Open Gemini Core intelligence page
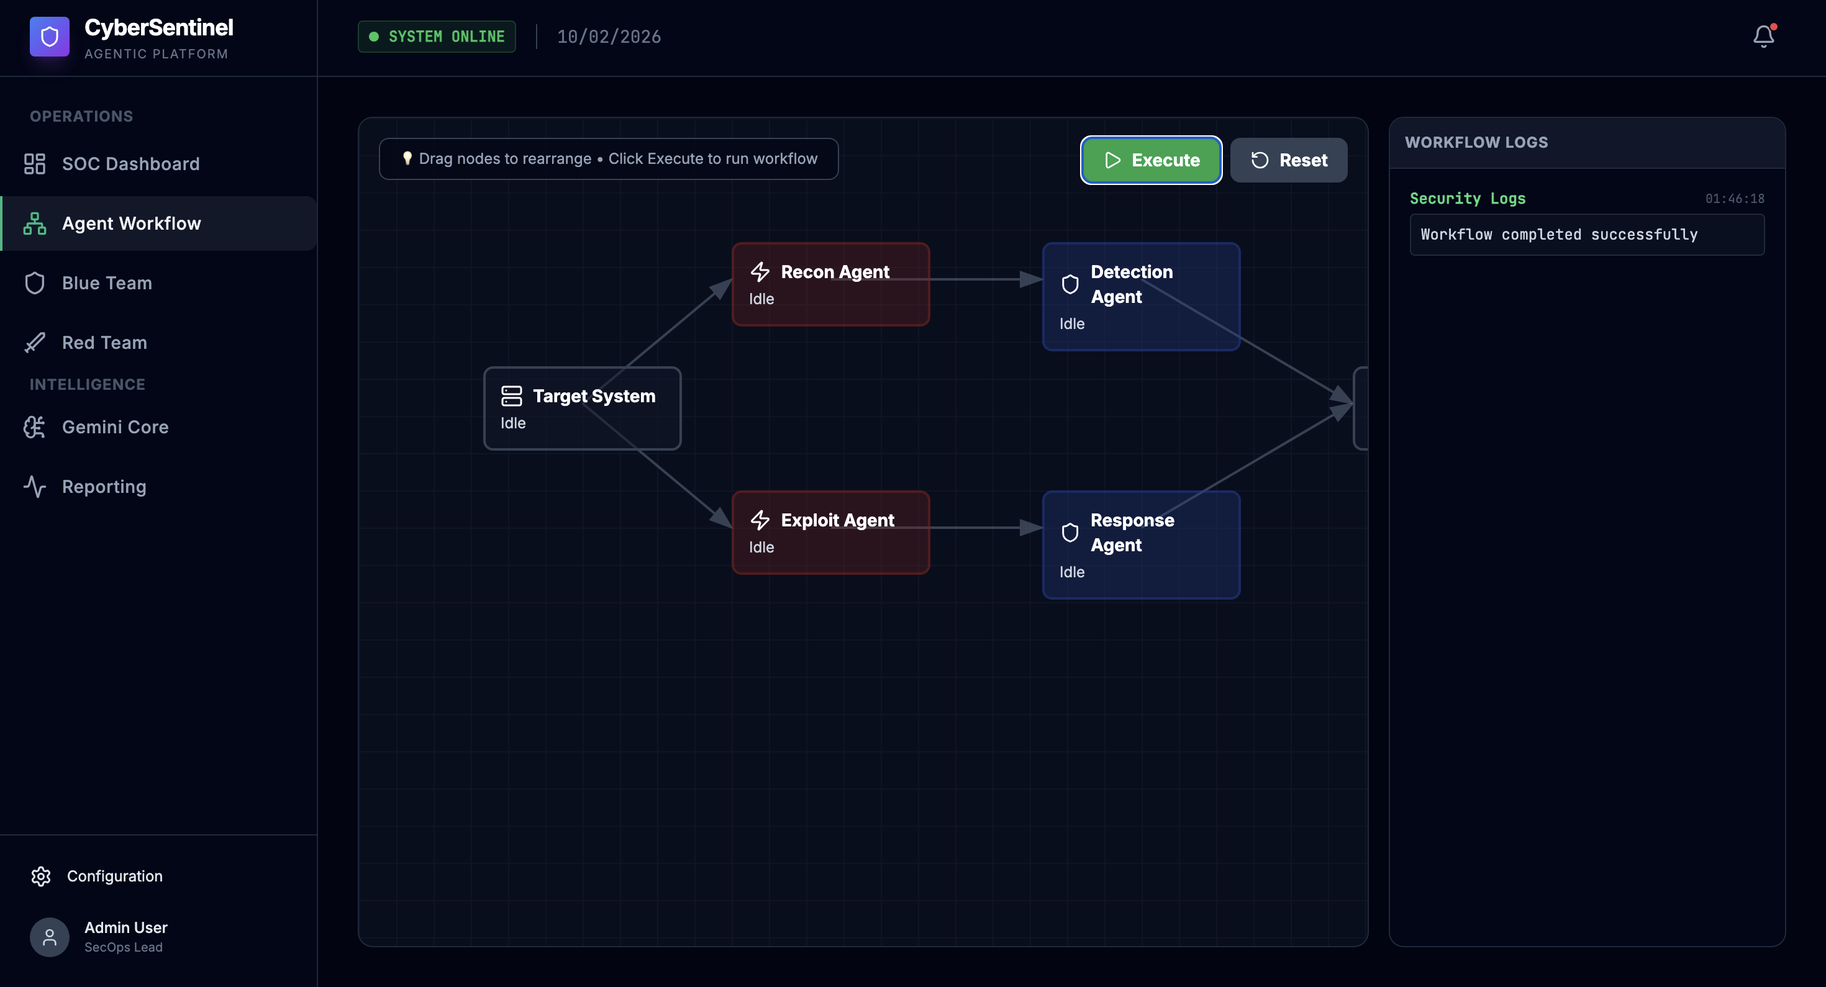The height and width of the screenshot is (987, 1826). [115, 426]
